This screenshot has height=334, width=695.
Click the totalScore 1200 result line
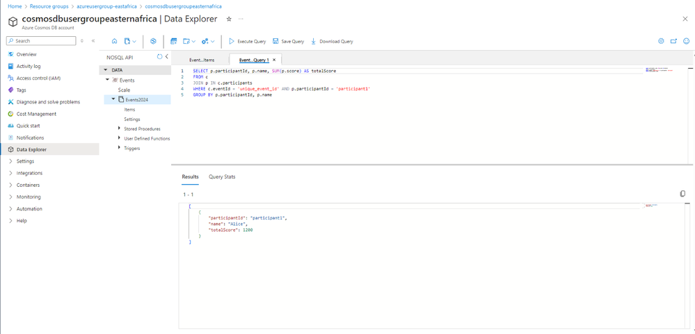[230, 231]
